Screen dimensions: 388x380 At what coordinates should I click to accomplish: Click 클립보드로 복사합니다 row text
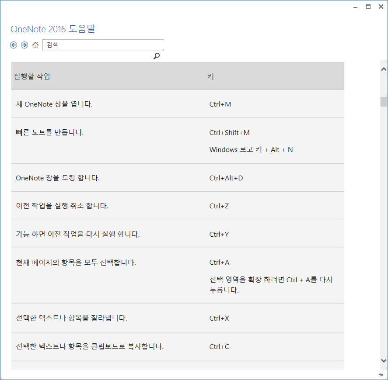tap(90, 346)
